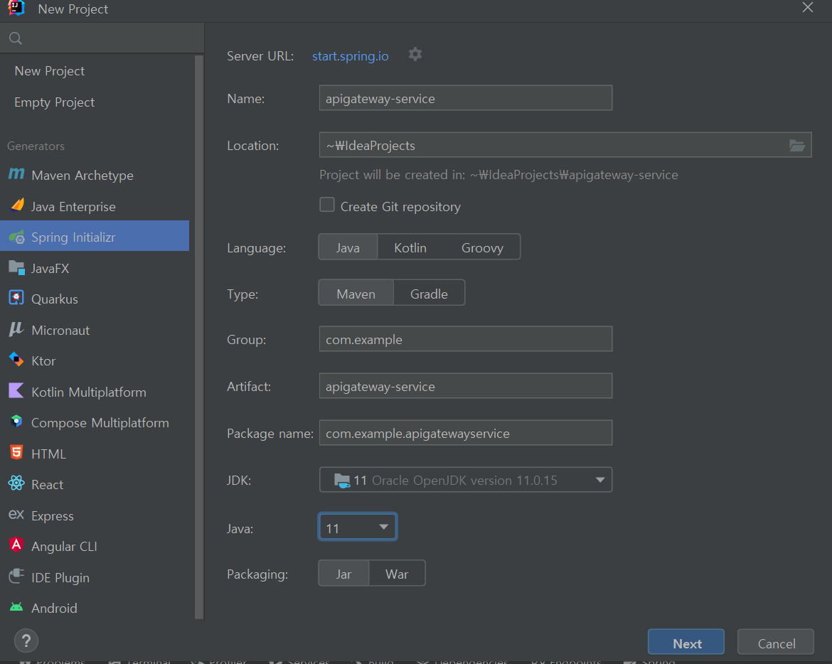
Task: Click the Ktor generator icon
Action: (x=16, y=360)
